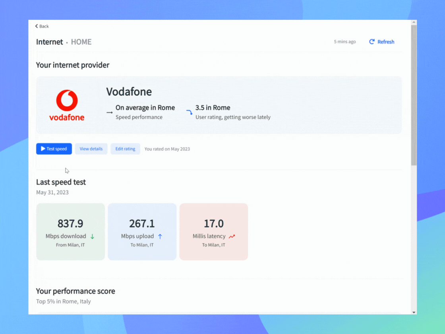Click the play icon in Test speed
The image size is (445, 334).
tap(43, 149)
